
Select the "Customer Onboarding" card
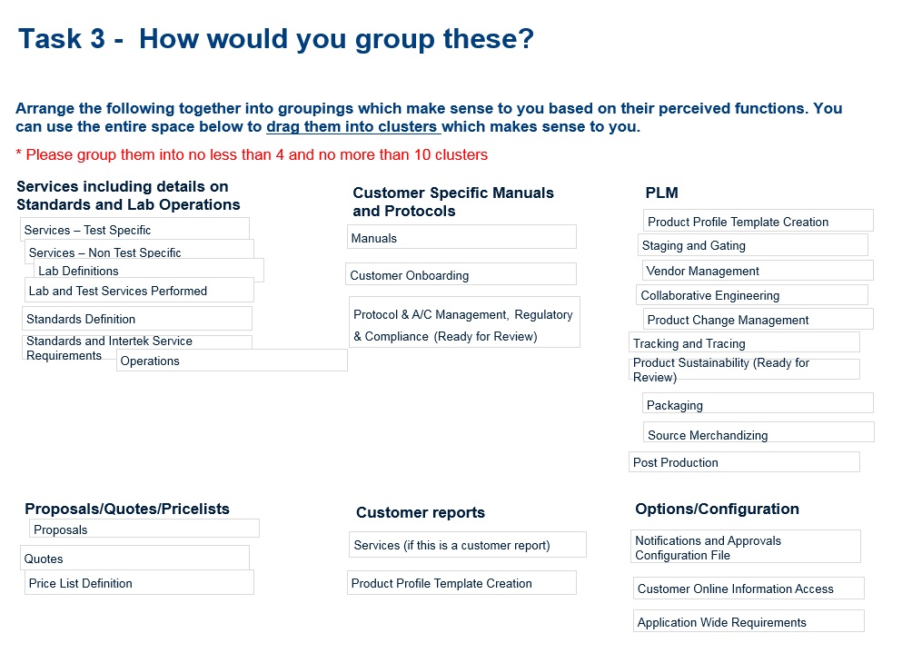461,275
